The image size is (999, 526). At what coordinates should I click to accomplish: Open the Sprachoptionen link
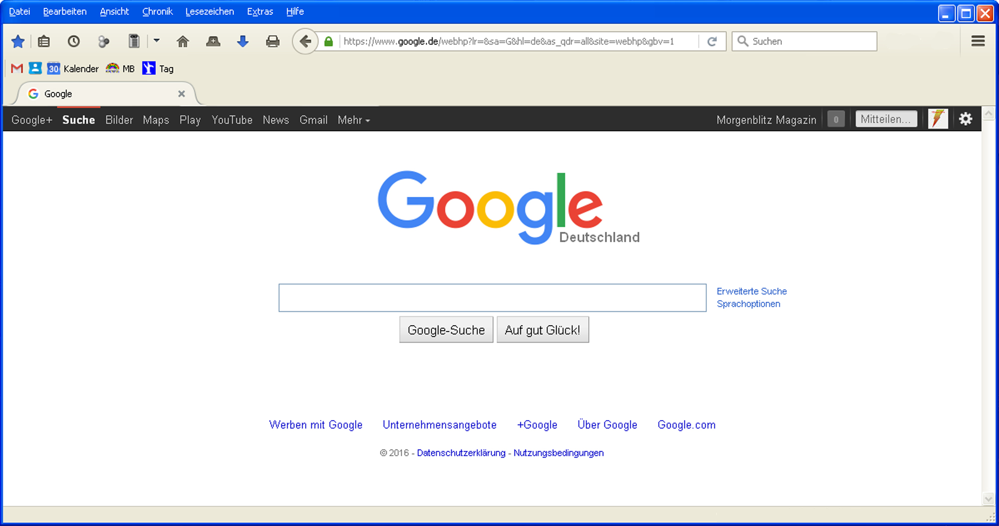click(748, 304)
